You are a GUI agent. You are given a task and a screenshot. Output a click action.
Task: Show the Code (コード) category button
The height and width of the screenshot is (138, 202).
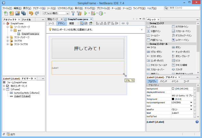pos(186,81)
